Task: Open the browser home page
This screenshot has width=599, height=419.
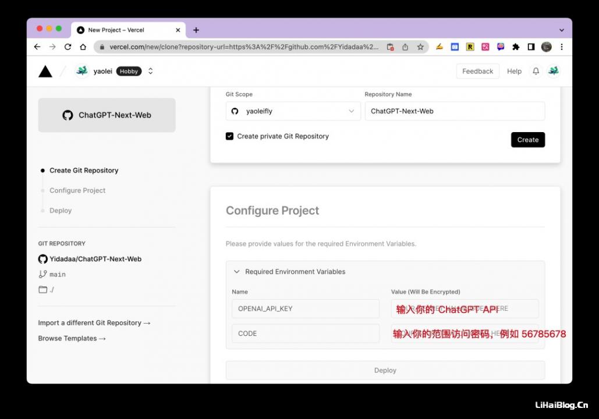Action: 83,47
